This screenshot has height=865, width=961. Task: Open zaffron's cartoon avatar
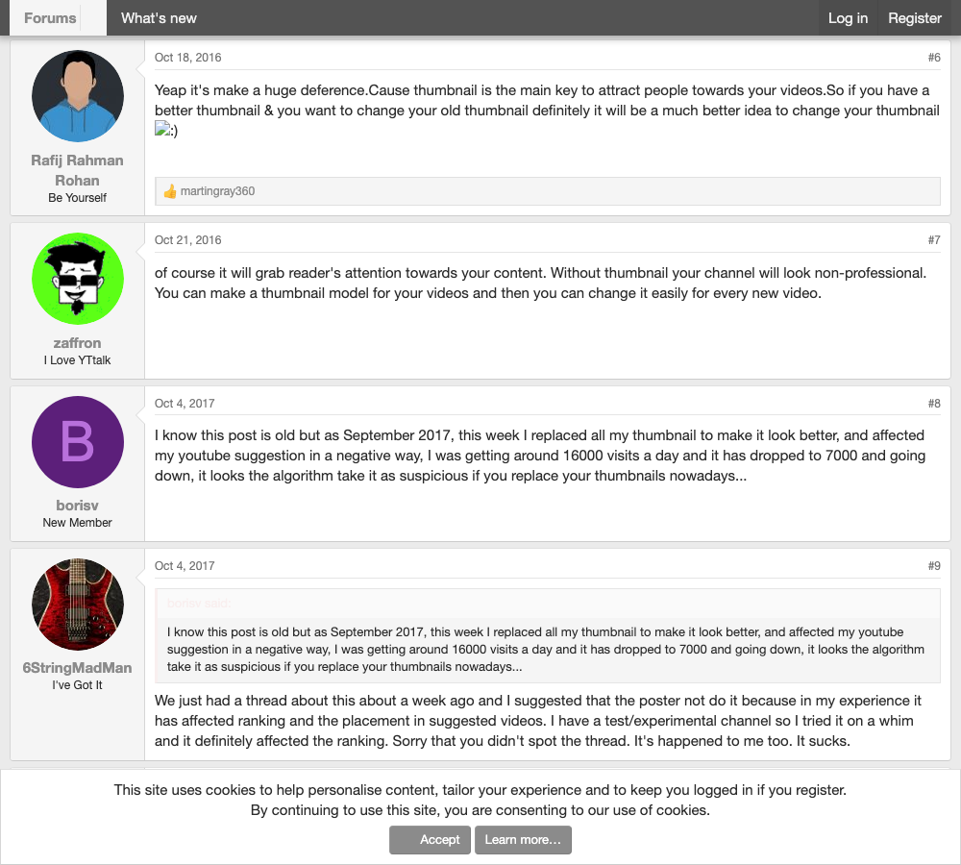coord(77,279)
